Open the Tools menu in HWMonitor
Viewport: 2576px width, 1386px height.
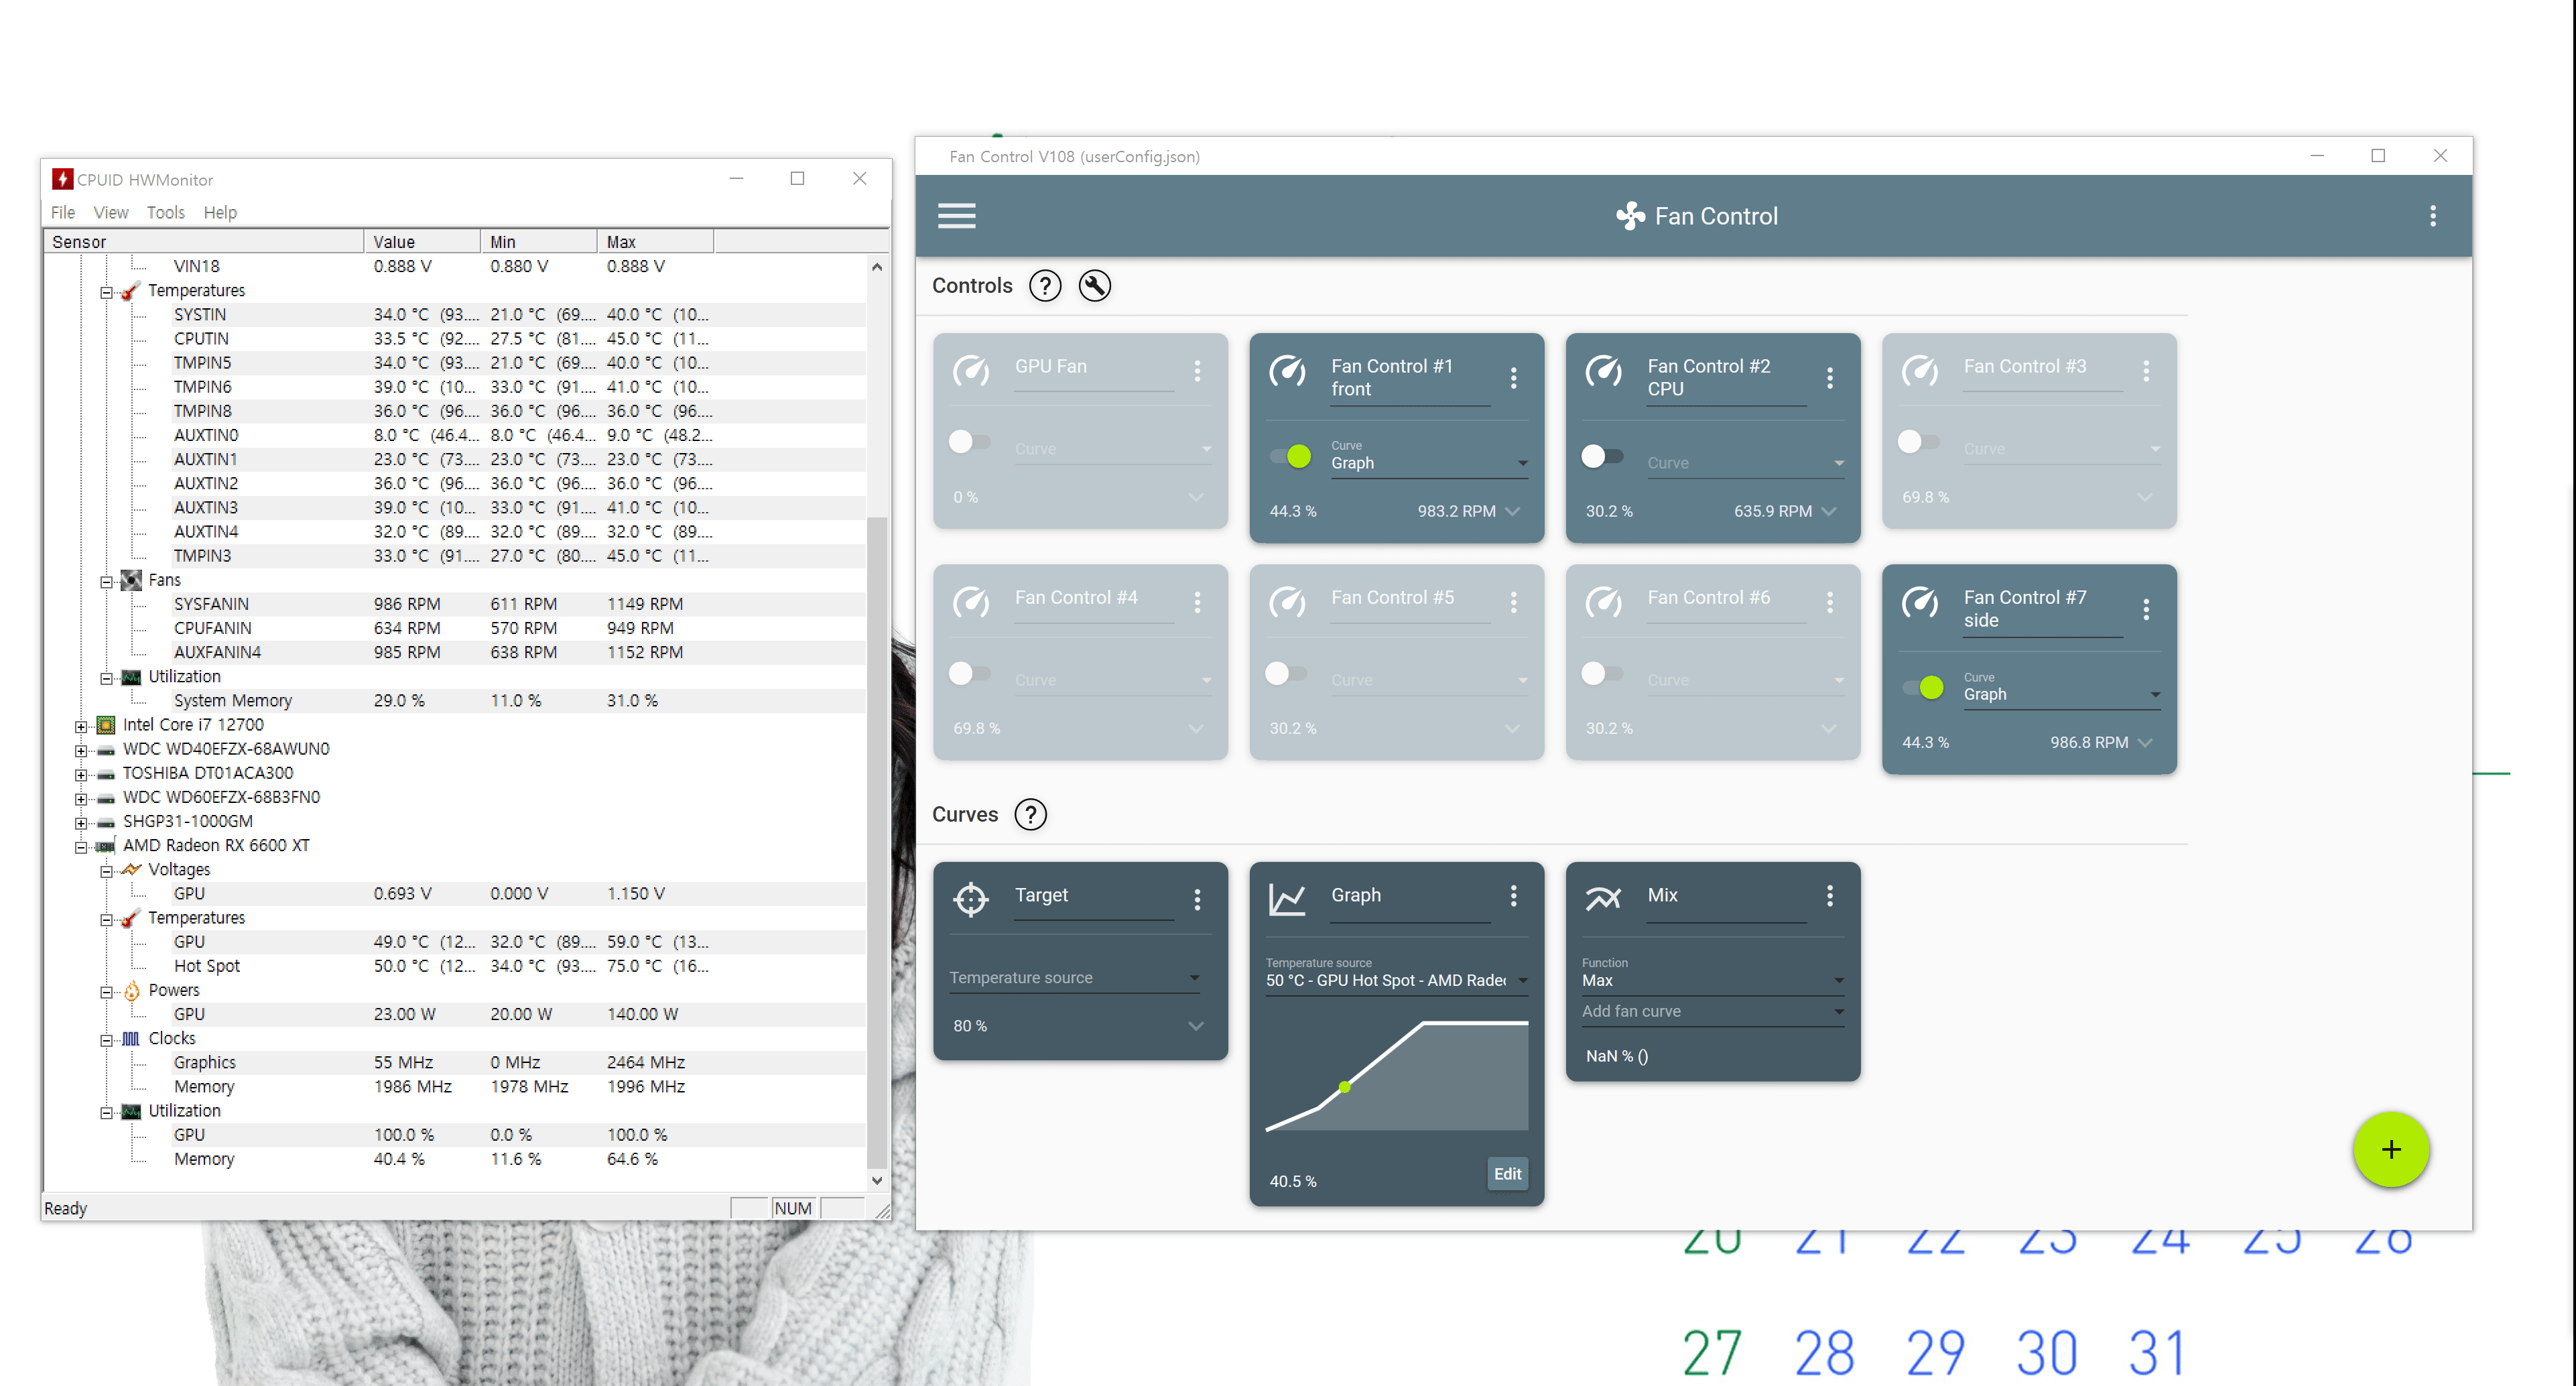pos(165,212)
